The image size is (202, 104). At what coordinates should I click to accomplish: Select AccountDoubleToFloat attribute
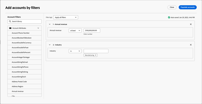pyautogui.click(x=25, y=47)
